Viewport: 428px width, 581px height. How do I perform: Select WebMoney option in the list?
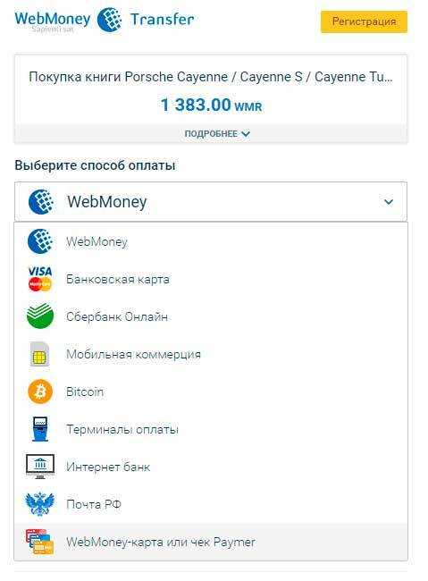(x=211, y=241)
